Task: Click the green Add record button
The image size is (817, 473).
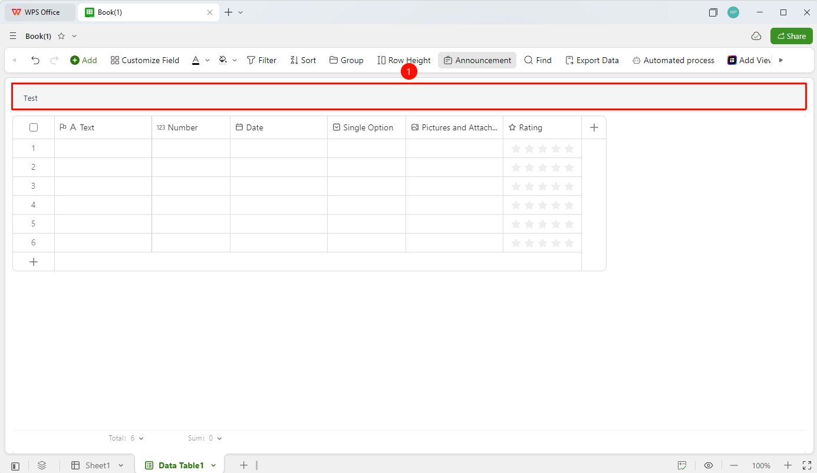Action: (x=84, y=60)
